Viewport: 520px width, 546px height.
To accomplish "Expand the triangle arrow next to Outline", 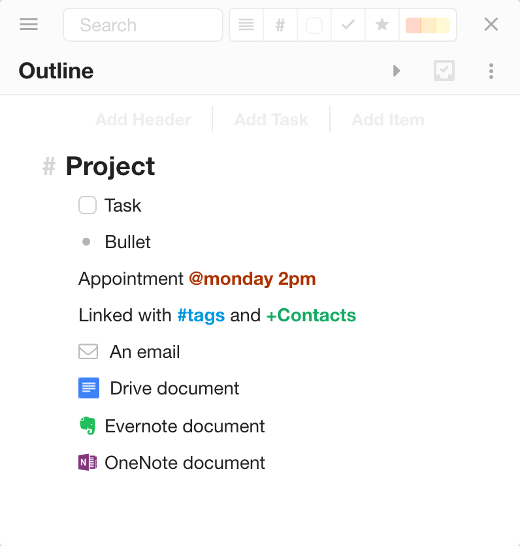I will (397, 71).
